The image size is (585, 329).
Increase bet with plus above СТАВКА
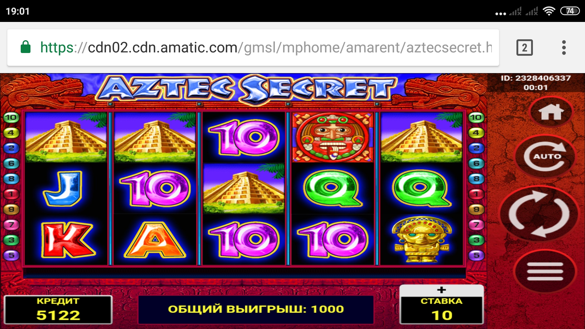[x=441, y=290]
